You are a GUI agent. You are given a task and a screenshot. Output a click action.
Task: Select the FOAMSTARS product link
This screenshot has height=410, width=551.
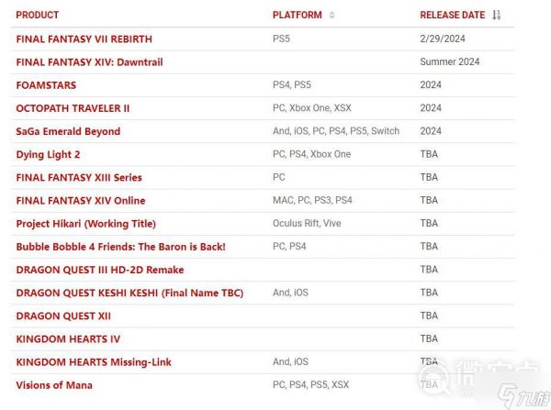point(45,85)
